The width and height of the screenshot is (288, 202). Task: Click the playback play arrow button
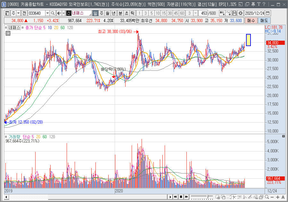click(170, 197)
